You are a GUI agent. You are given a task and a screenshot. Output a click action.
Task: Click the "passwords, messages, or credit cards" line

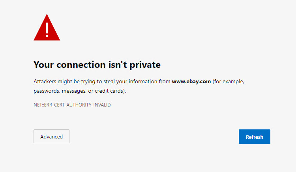click(x=80, y=91)
